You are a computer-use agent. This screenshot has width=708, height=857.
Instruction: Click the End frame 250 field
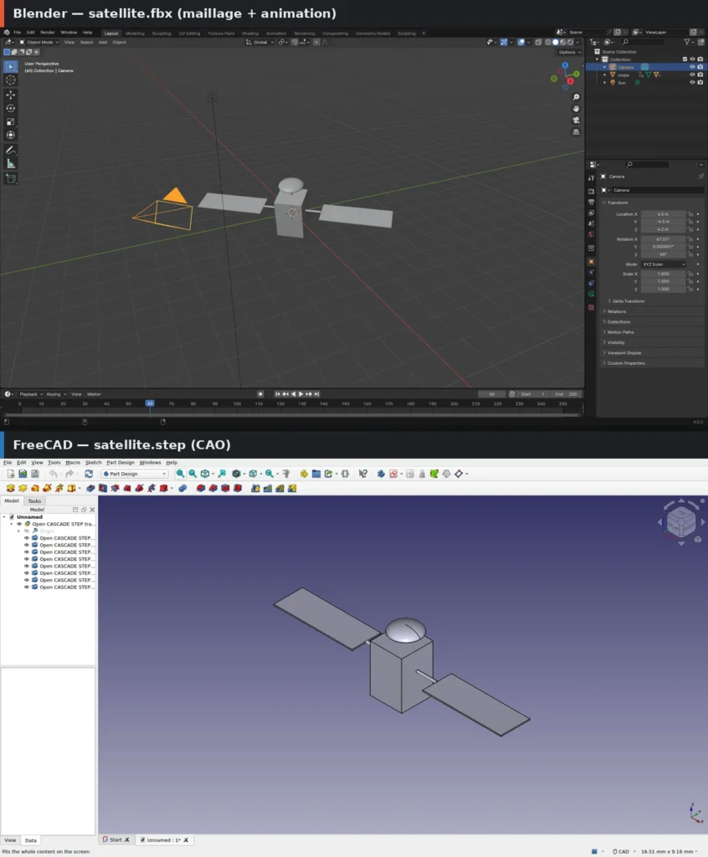click(x=567, y=394)
